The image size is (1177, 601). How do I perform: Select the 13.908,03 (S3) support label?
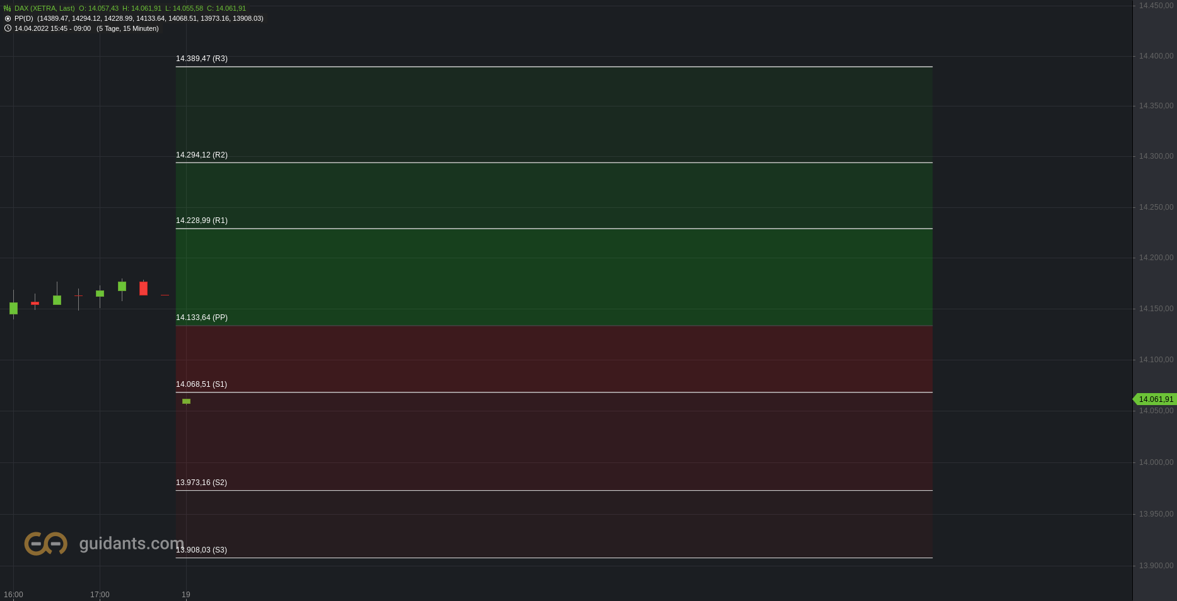tap(201, 550)
